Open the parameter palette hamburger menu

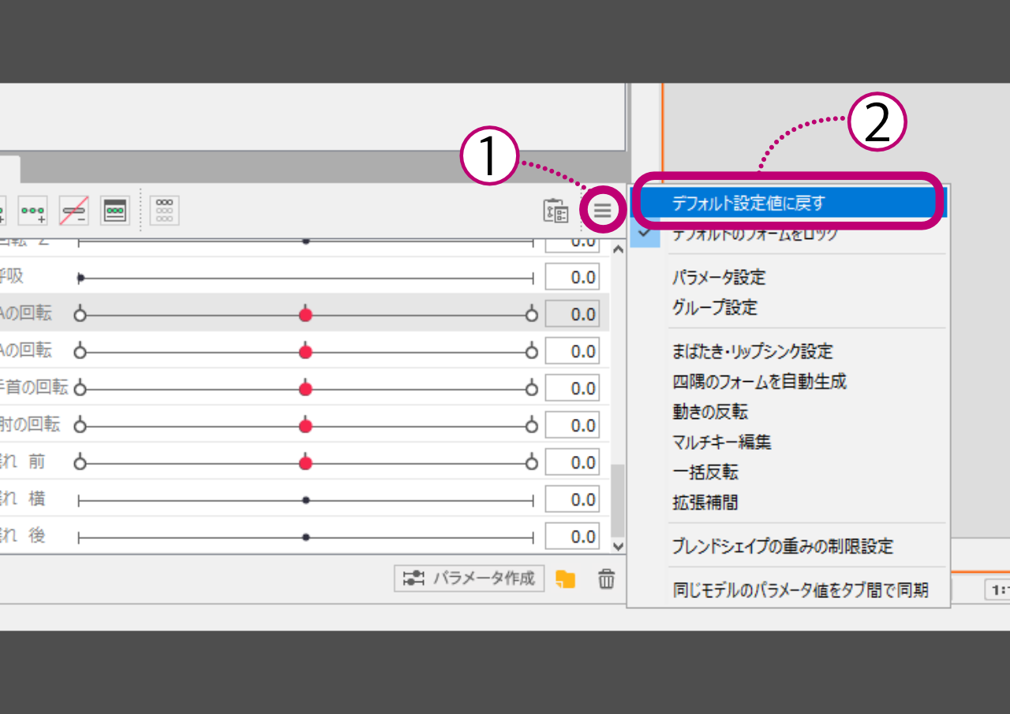tap(603, 211)
